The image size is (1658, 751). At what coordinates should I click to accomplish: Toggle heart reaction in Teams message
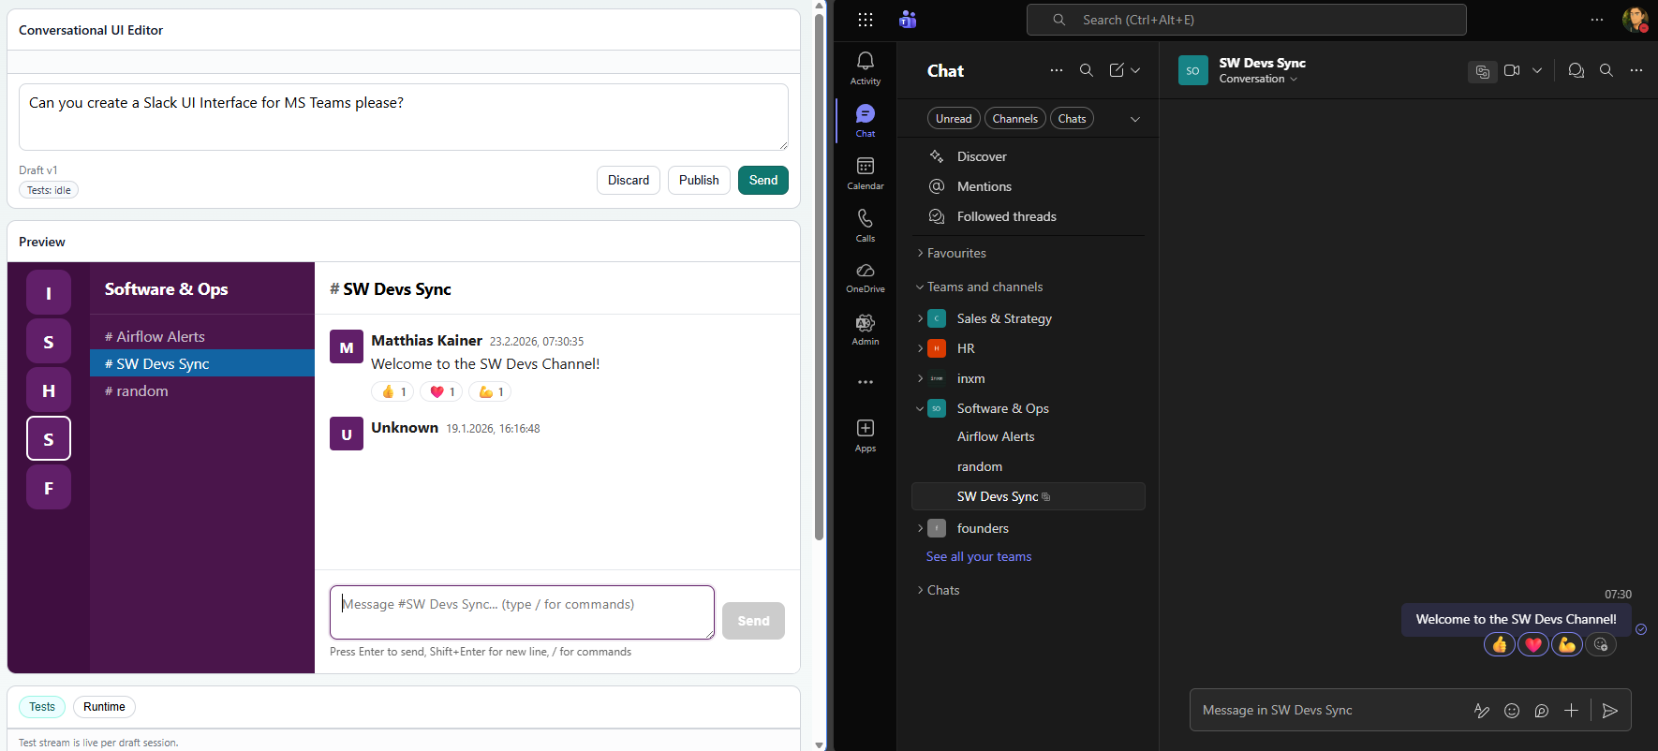[1532, 644]
